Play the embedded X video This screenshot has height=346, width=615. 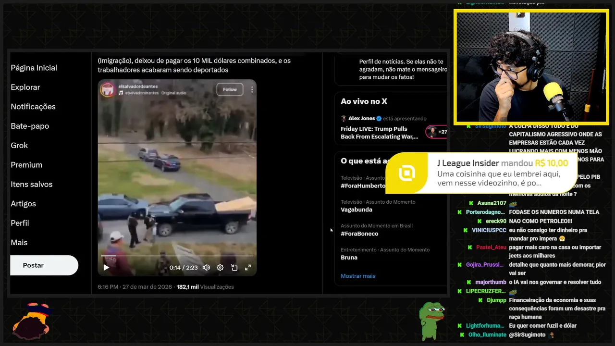(x=106, y=268)
